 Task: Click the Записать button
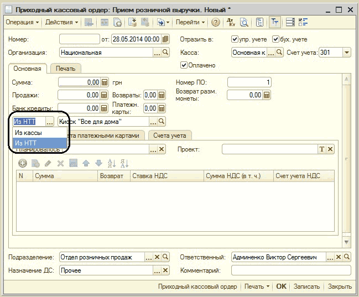coord(306,286)
